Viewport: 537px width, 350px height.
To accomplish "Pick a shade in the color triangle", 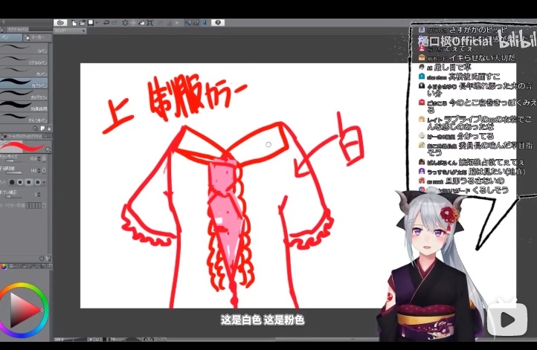I will [22, 310].
